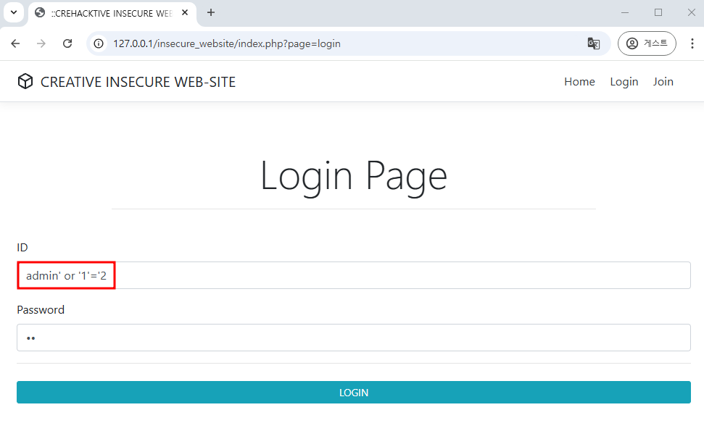Close the CREHACKTIVE INSECURE tab

(x=185, y=12)
